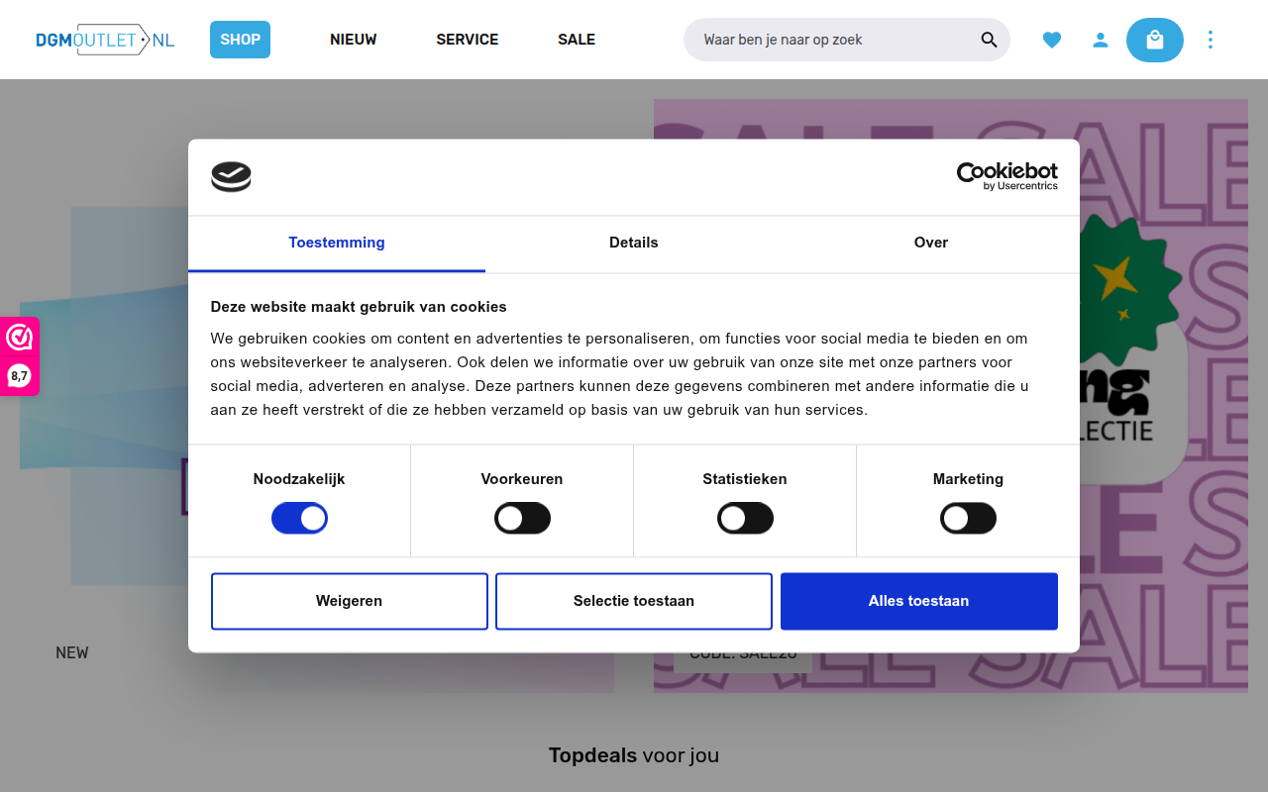Screen dimensions: 1268x792
Task: Switch to the Toestemming tab
Action: coord(337,243)
